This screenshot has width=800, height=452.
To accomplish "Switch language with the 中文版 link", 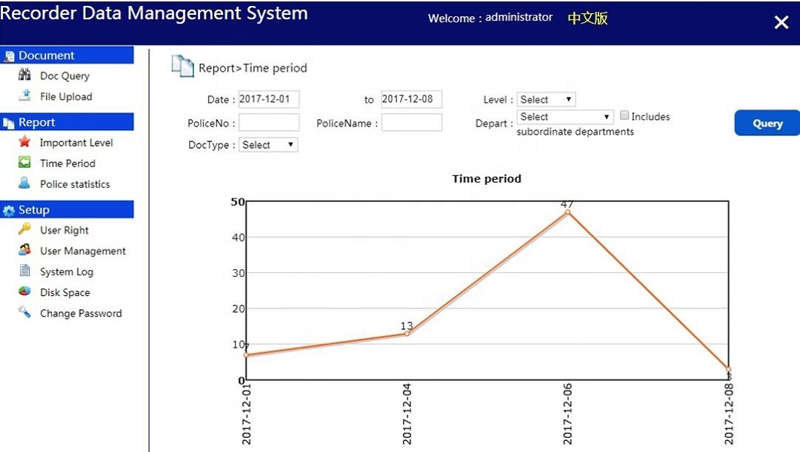I will [587, 18].
